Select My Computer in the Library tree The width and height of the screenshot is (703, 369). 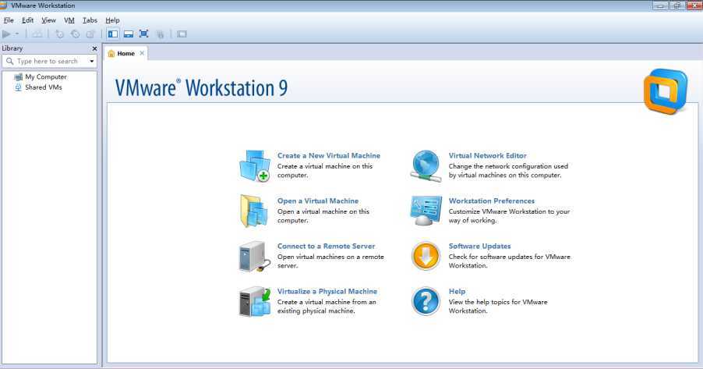pyautogui.click(x=46, y=76)
